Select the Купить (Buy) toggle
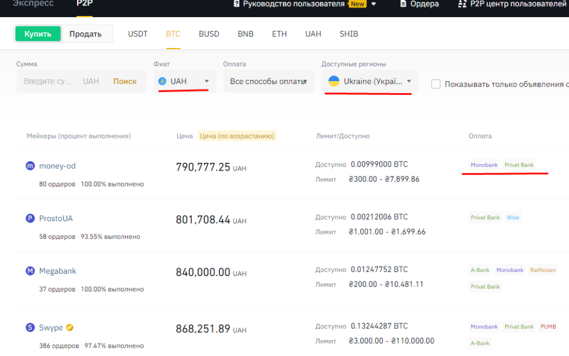 pyautogui.click(x=38, y=34)
